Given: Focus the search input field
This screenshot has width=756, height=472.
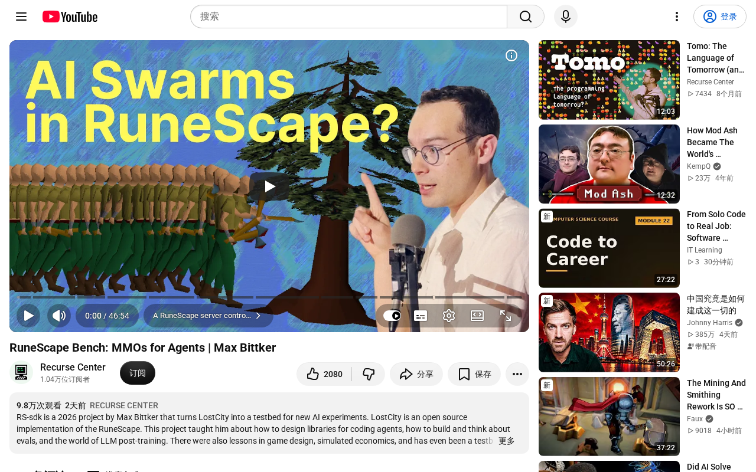Looking at the screenshot, I should [x=348, y=17].
